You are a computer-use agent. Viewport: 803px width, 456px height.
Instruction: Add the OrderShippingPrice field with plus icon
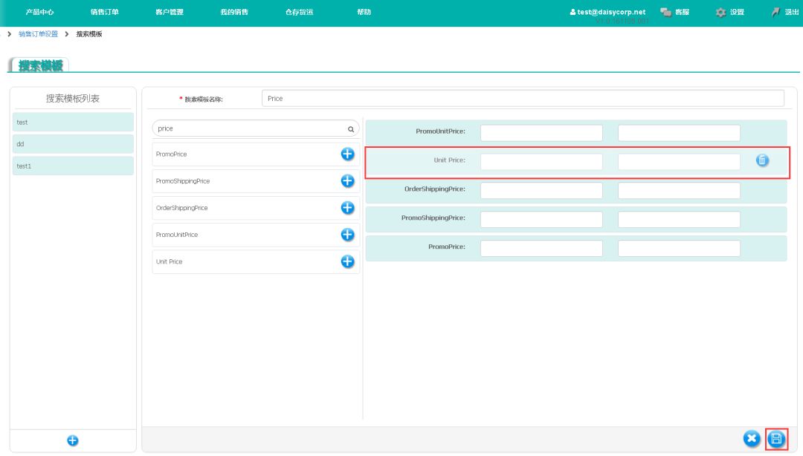(347, 208)
